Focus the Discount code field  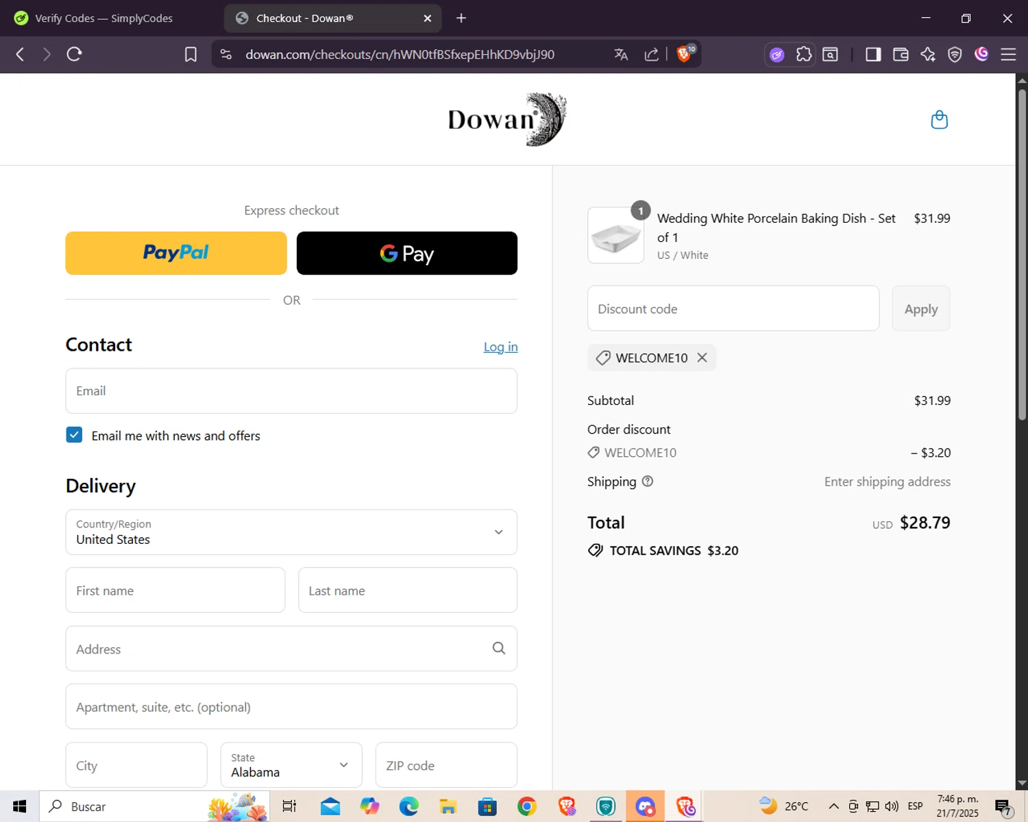click(x=733, y=308)
